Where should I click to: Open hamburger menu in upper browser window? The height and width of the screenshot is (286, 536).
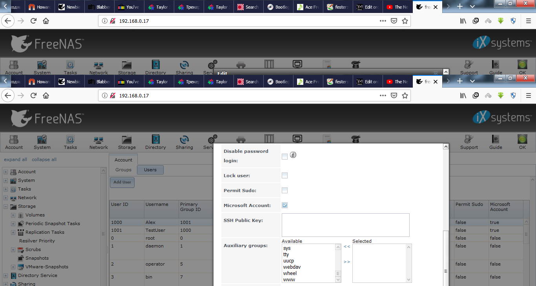528,21
